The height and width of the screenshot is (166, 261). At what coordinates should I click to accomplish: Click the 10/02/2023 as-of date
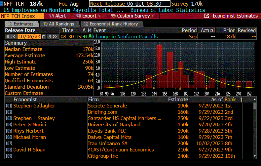[x=210, y=144]
